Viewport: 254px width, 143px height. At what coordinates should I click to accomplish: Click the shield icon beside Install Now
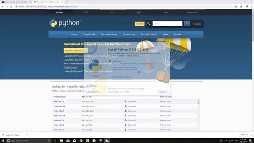(x=110, y=61)
